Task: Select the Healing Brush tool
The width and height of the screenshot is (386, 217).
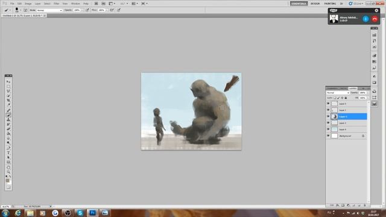Action: click(8, 110)
